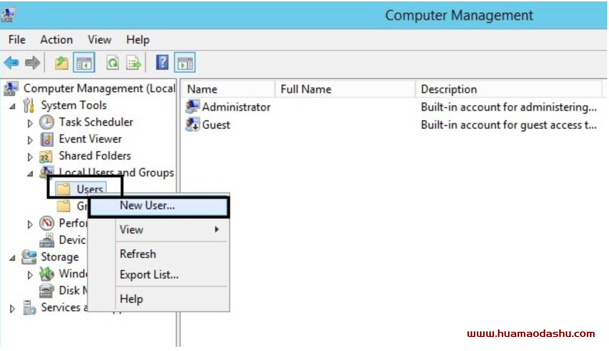Screen dimensions: 609x351
Task: Select Export List... in context menu
Action: click(x=149, y=275)
